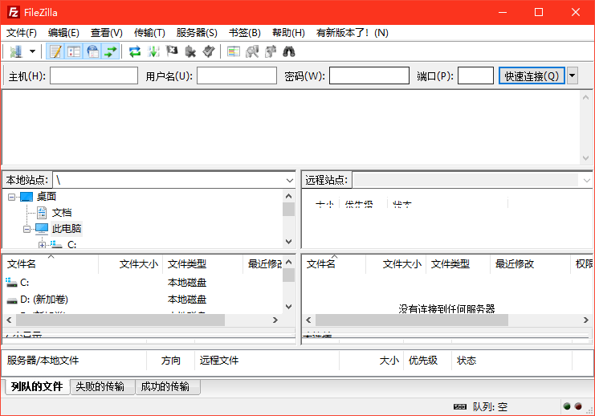Toggle synchronized browsing icon
The width and height of the screenshot is (595, 416).
(x=271, y=51)
